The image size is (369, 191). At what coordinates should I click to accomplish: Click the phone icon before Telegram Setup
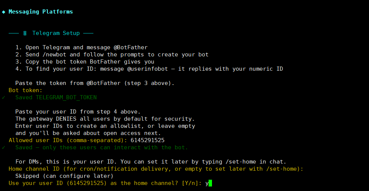(x=25, y=33)
